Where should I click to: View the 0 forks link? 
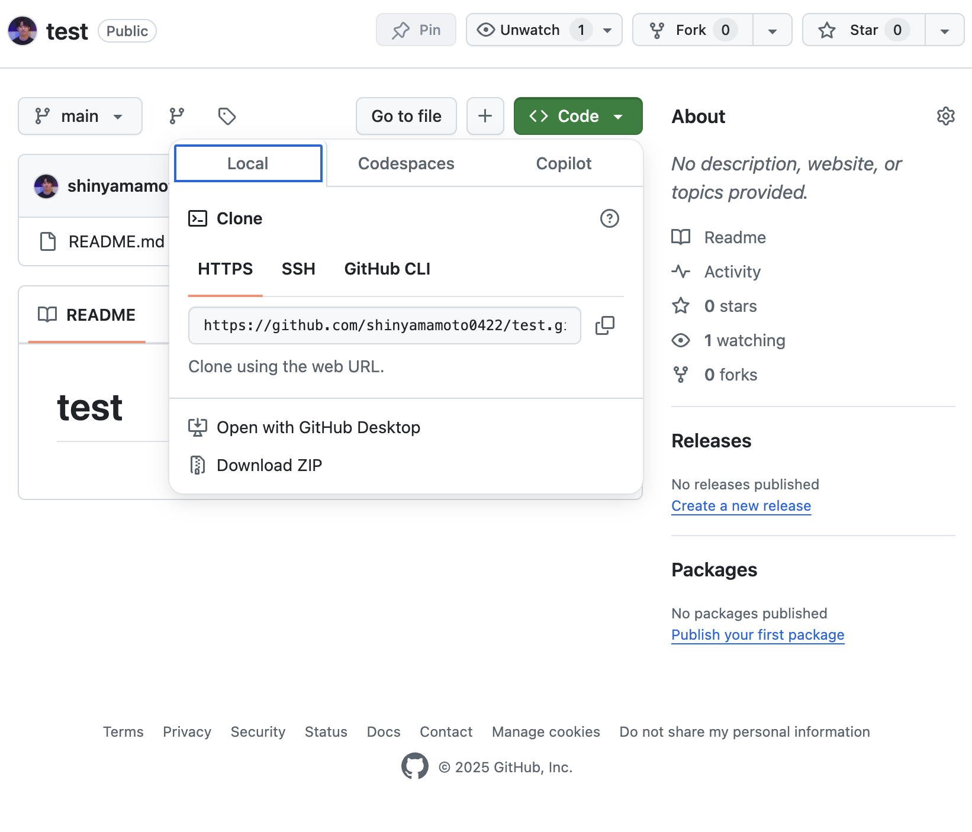pyautogui.click(x=714, y=375)
